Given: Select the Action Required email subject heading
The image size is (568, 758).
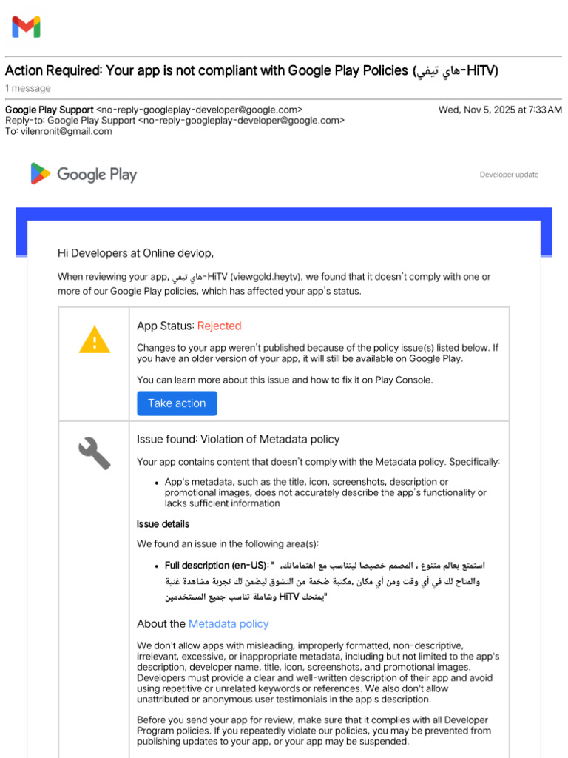Looking at the screenshot, I should [x=251, y=71].
